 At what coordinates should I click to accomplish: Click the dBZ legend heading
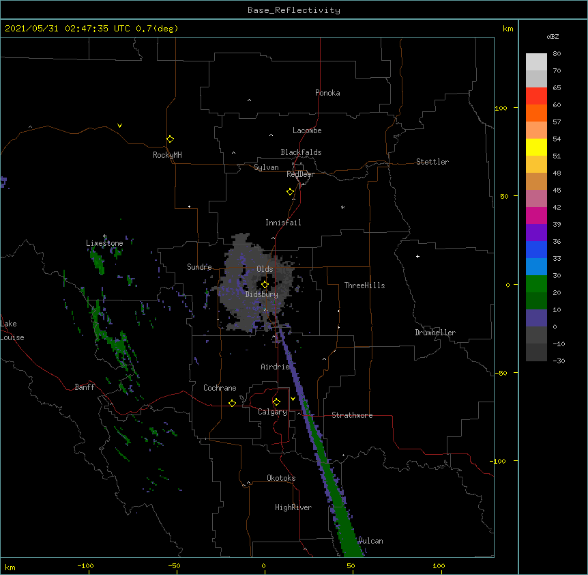[x=553, y=36]
